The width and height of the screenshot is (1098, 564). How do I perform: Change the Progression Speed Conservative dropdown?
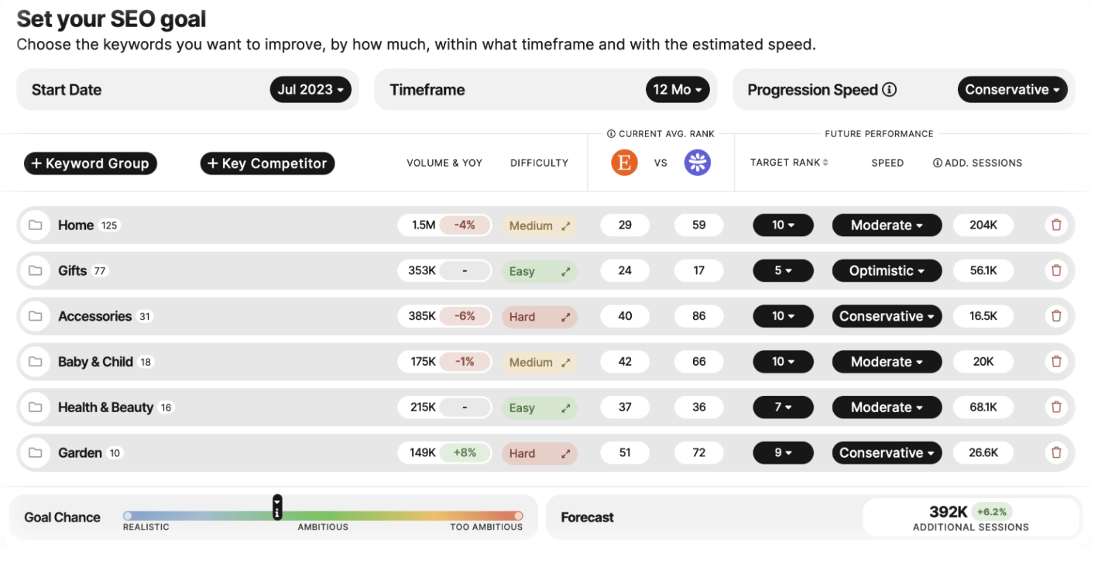click(x=1012, y=89)
